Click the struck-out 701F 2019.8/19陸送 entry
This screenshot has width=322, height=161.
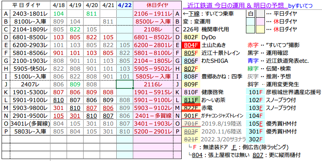(x=212, y=124)
